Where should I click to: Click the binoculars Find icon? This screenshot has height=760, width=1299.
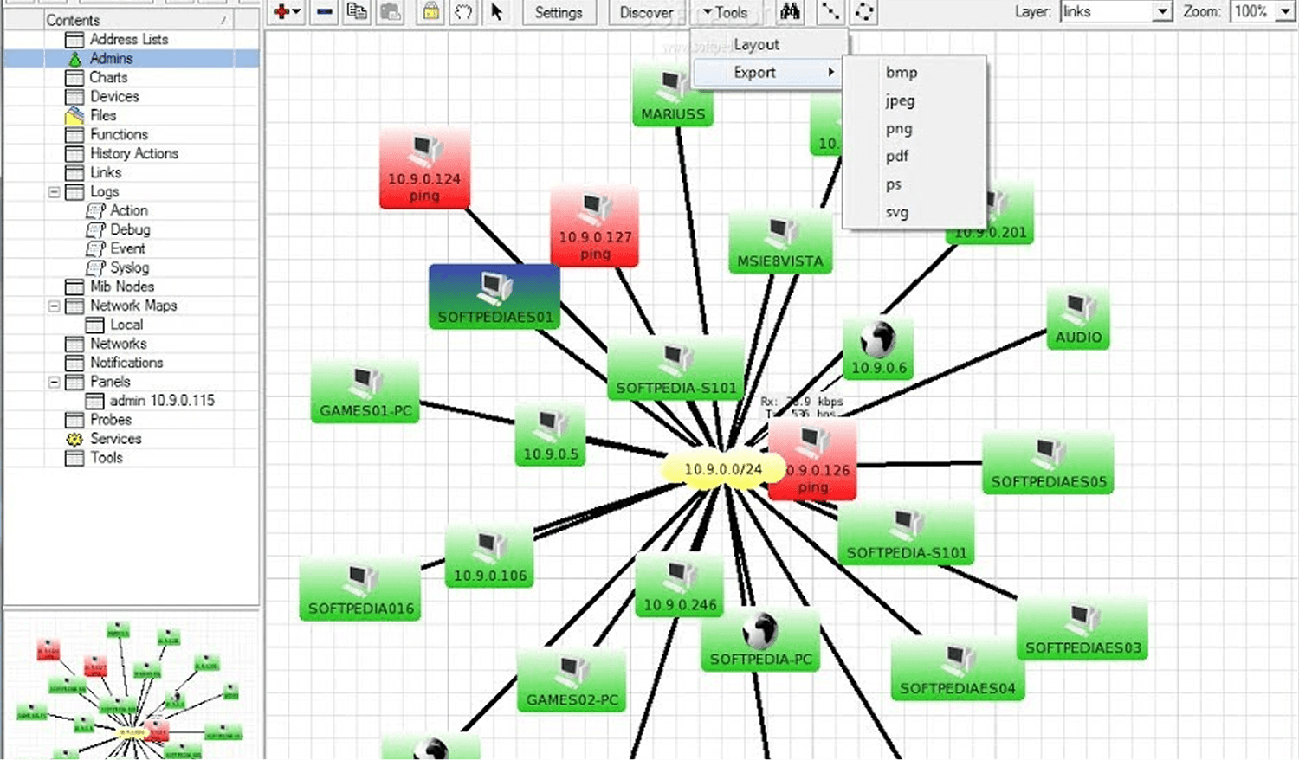(790, 11)
